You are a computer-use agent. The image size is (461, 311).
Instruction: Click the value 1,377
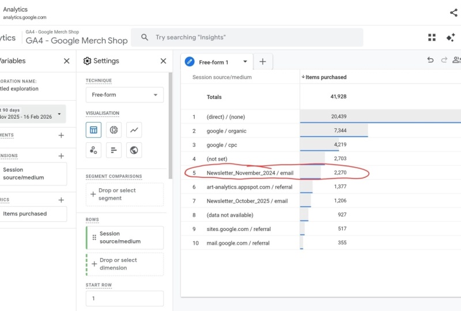coord(340,187)
